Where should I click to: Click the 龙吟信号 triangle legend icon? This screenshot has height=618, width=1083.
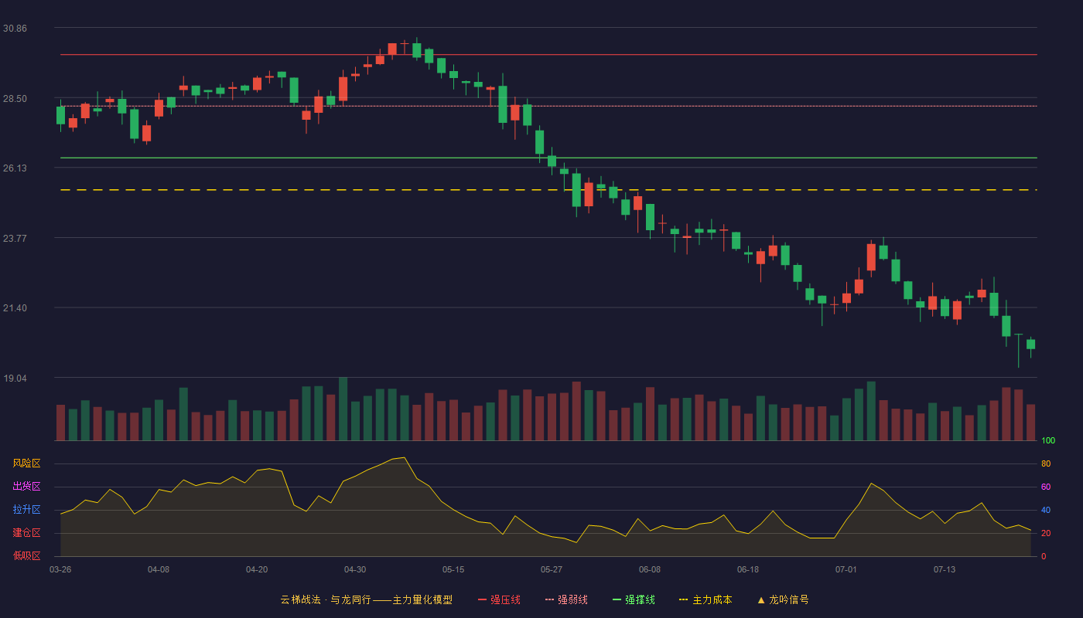click(761, 599)
